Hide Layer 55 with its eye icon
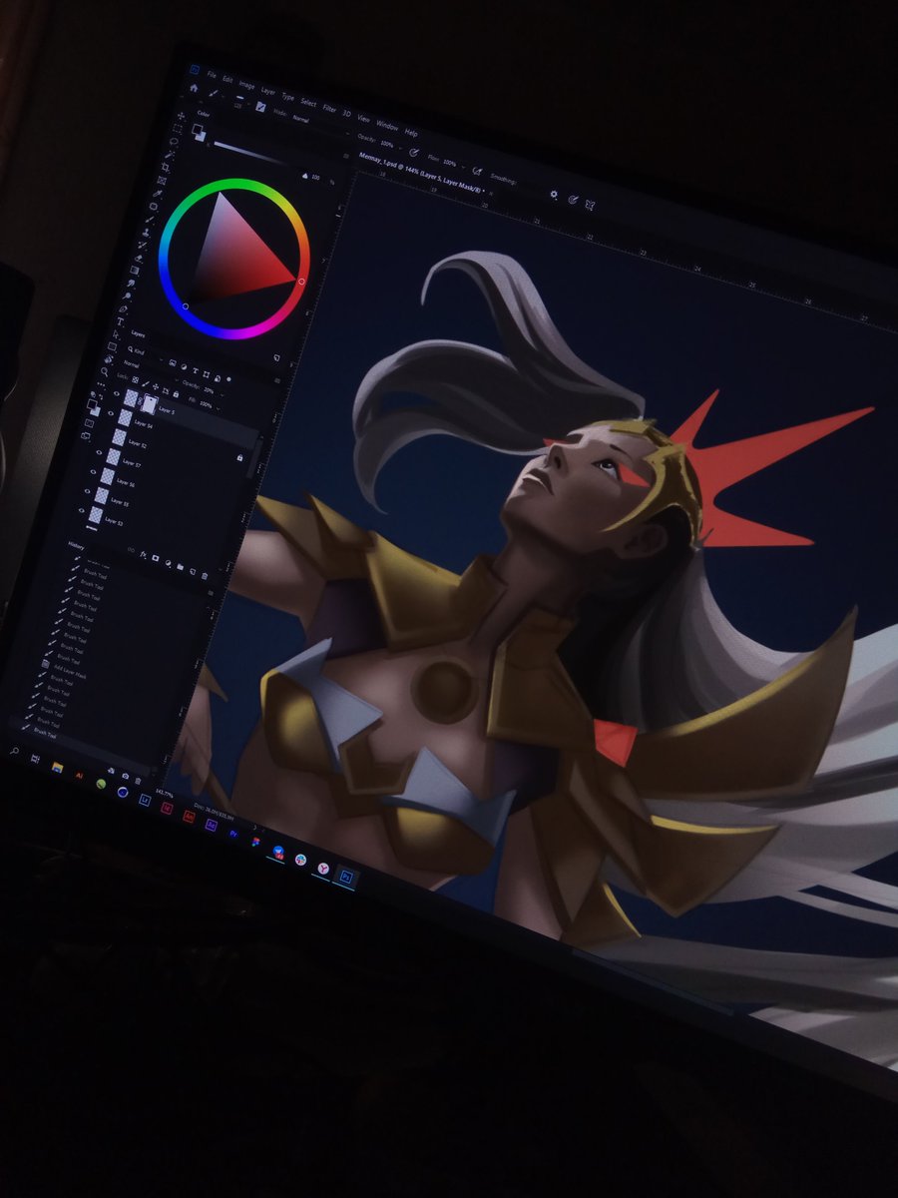Viewport: 898px width, 1198px height. [88, 491]
